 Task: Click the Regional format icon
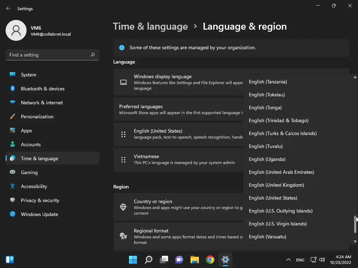coord(123,236)
